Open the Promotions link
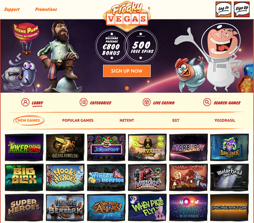Viewport: 254px width, 223px height. coord(46,10)
